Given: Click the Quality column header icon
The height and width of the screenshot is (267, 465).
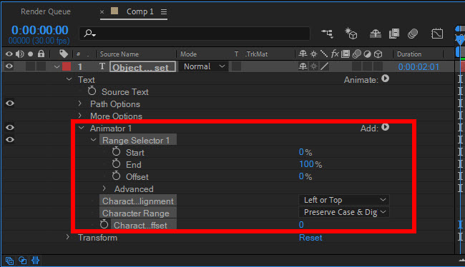Looking at the screenshot, I should click(324, 54).
